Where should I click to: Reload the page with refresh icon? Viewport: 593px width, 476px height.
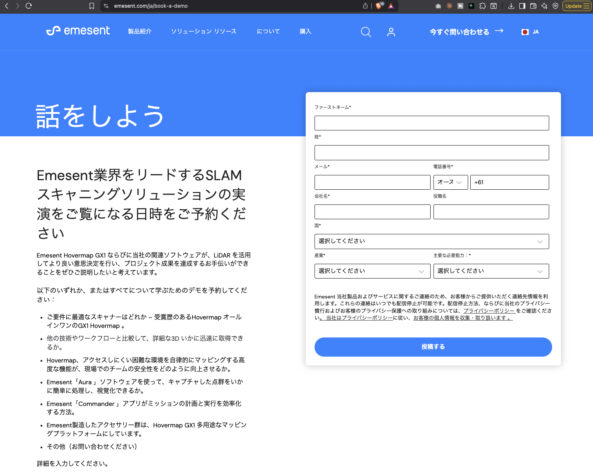point(29,6)
